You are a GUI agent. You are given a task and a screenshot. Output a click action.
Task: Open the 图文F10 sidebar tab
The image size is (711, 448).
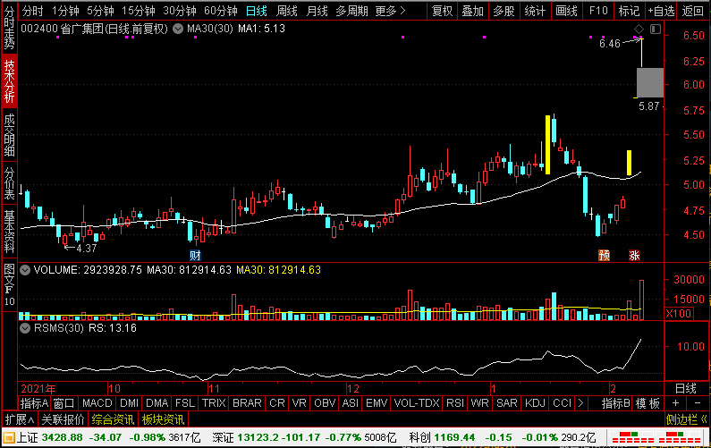(9, 284)
